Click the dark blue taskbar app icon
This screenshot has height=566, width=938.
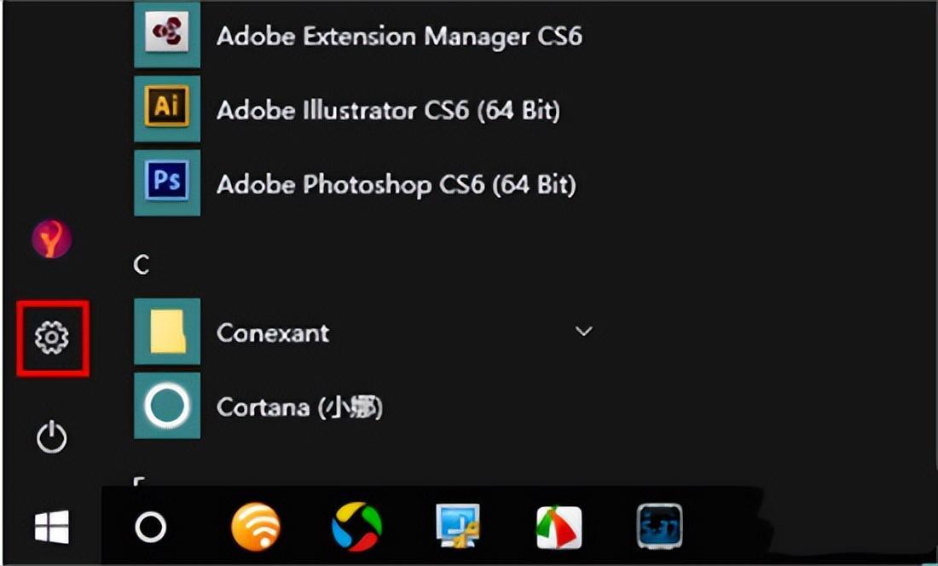coord(660,527)
